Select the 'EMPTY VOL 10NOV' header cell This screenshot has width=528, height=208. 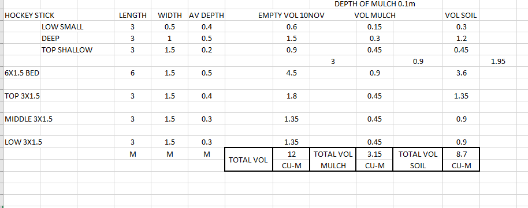pyautogui.click(x=291, y=16)
